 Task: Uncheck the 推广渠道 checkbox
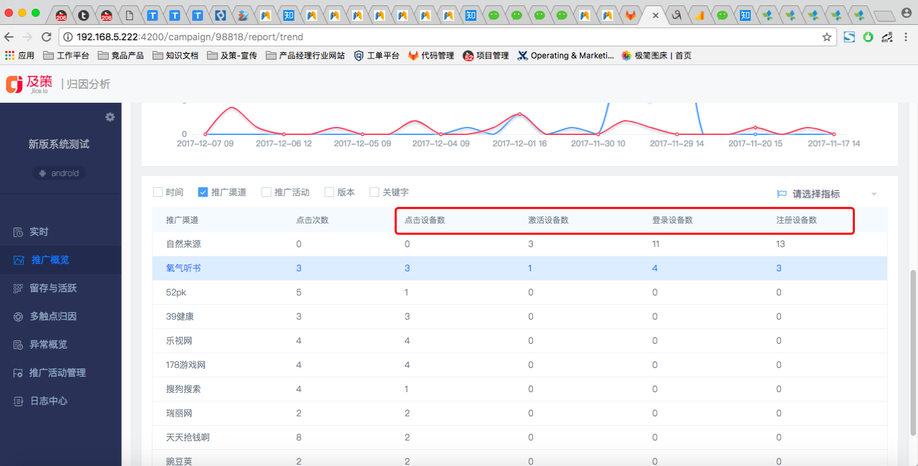tap(203, 192)
